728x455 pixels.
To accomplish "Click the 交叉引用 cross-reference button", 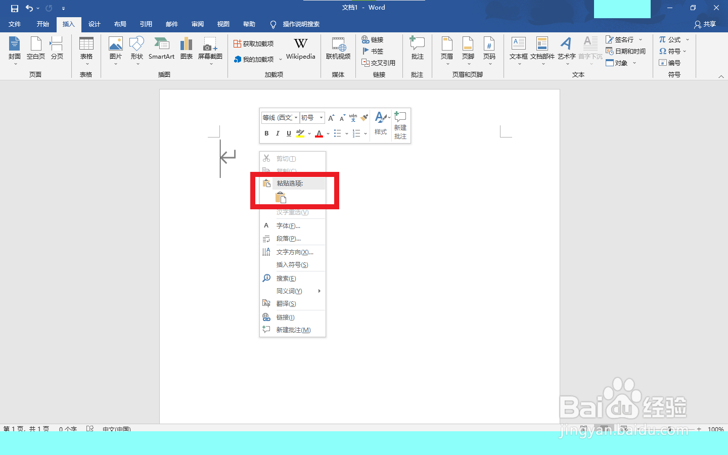I will [x=378, y=63].
